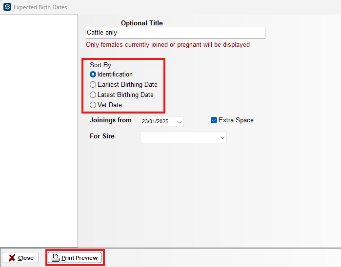
Task: Click the Optional Title text field
Action: (x=175, y=33)
